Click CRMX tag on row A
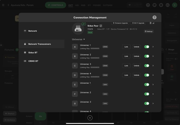The width and height of the screenshot is (180, 125). (105, 47)
